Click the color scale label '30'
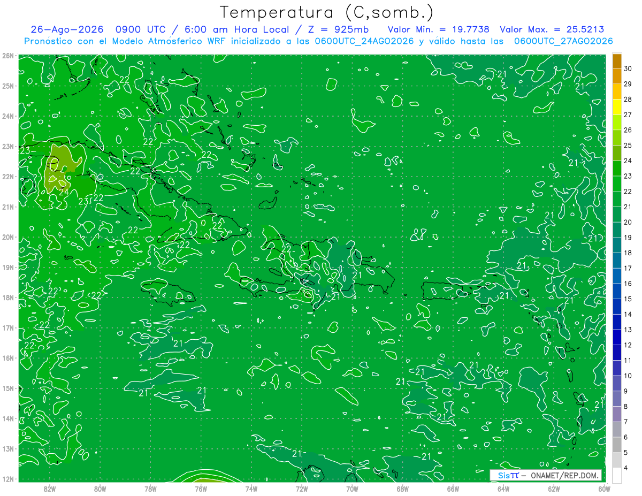642x496 pixels. pos(628,68)
